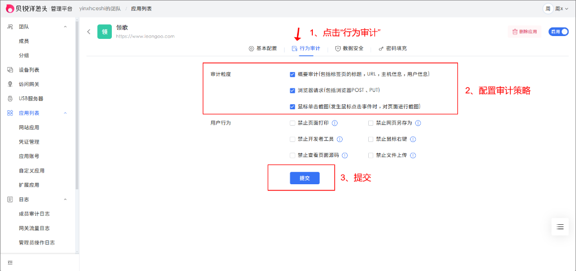
Task: Open 成员 in sidebar
Action: point(24,41)
